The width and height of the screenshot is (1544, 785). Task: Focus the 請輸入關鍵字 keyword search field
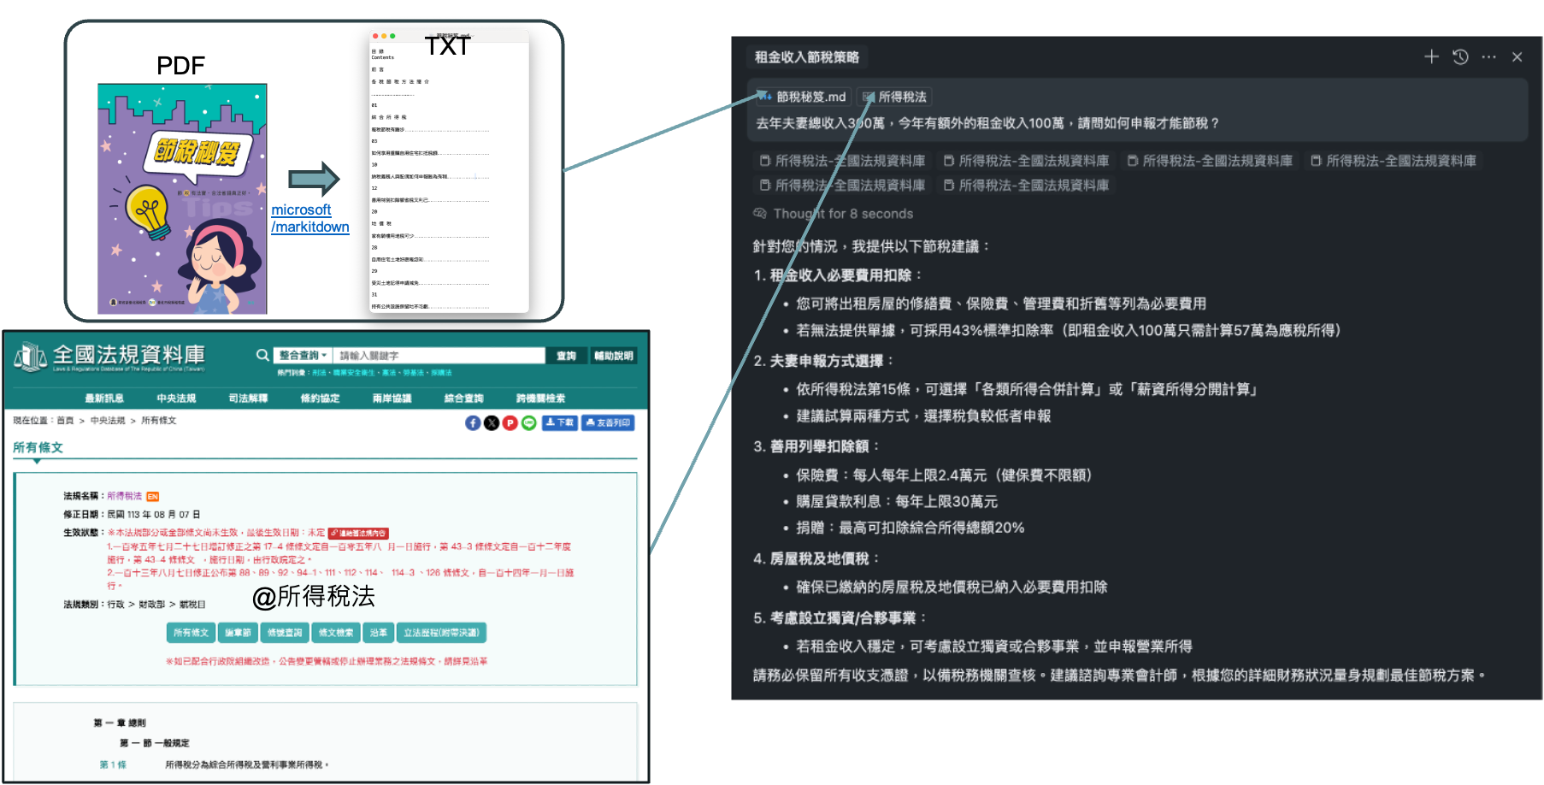pyautogui.click(x=439, y=356)
